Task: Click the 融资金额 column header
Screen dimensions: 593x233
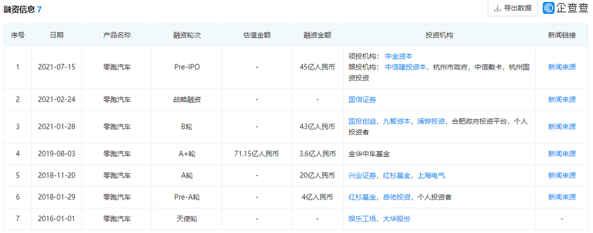Action: (x=317, y=35)
